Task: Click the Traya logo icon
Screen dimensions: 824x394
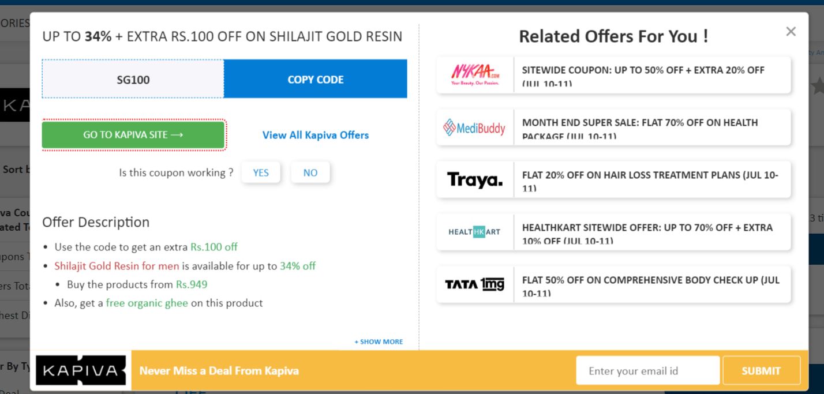Action: click(x=474, y=180)
